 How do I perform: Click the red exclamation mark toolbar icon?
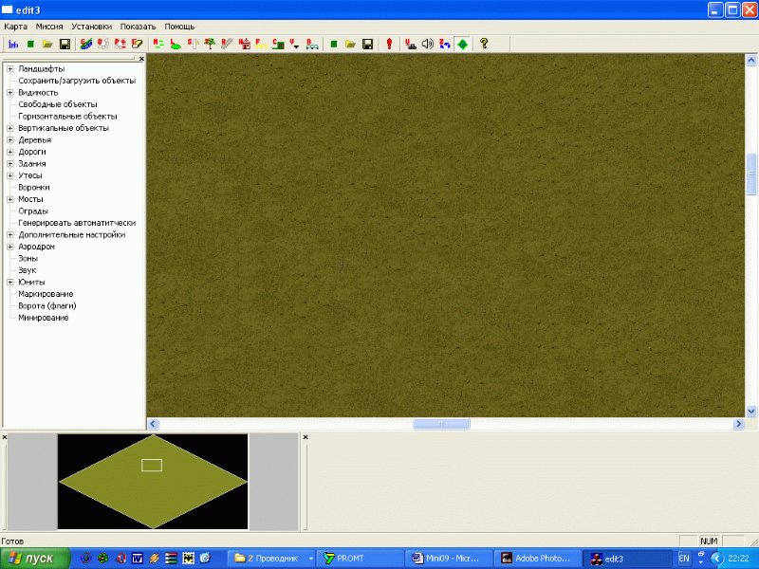[x=389, y=44]
